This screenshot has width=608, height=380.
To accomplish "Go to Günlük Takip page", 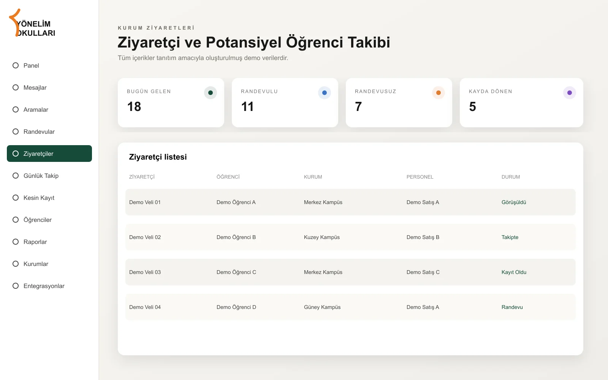I will (x=49, y=176).
